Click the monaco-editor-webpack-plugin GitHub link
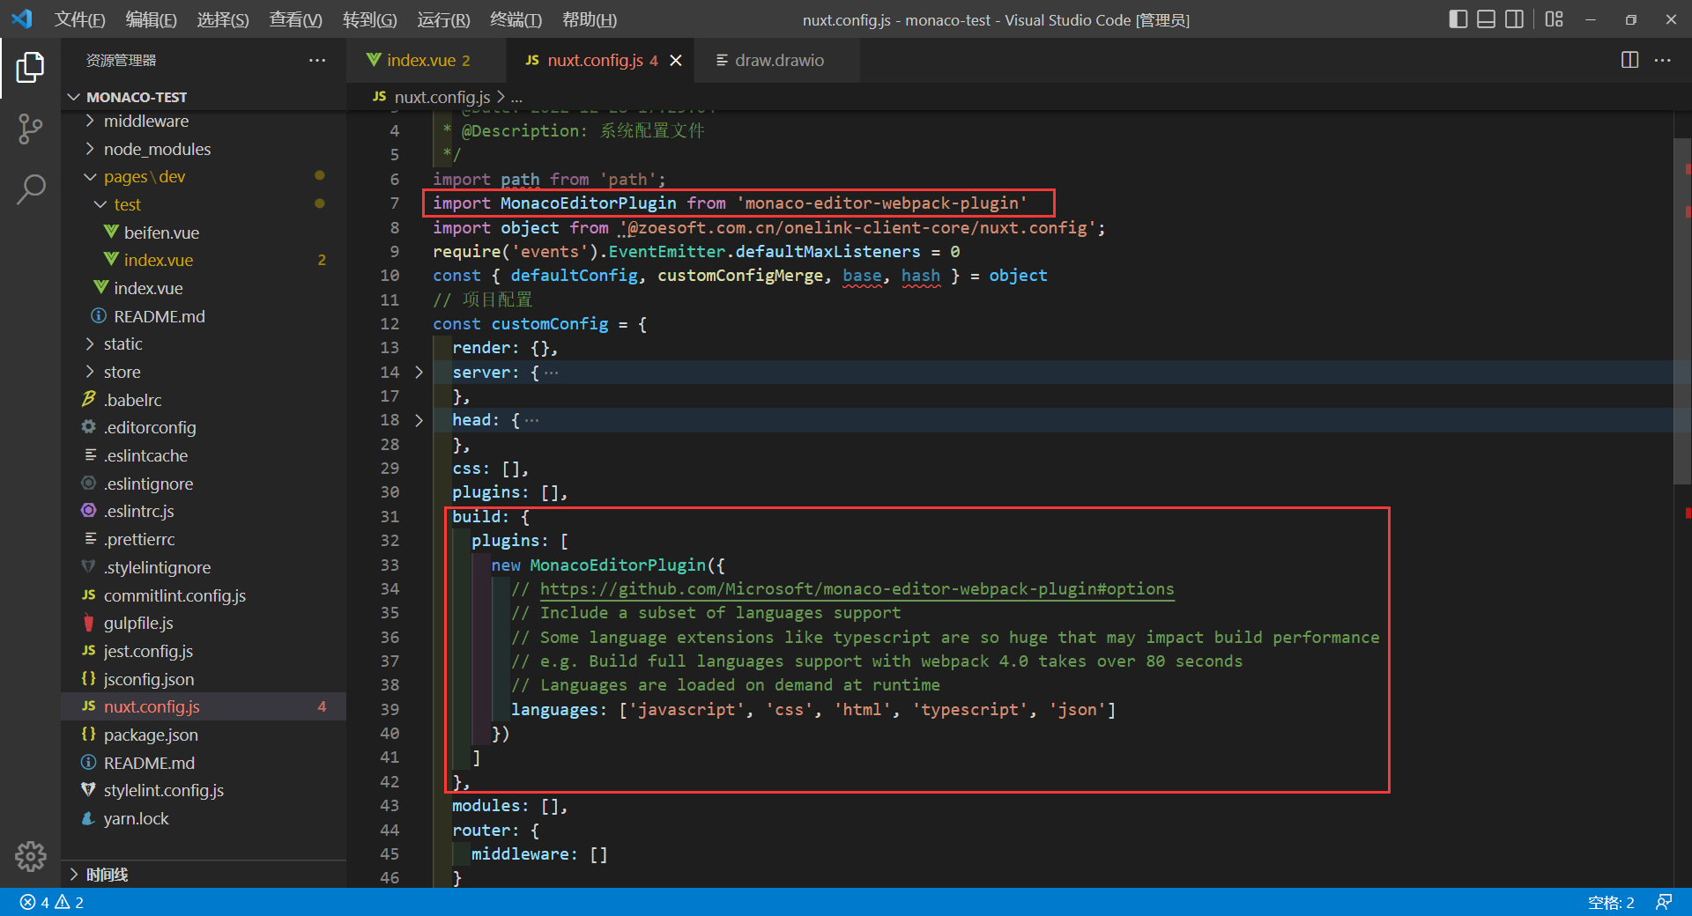1692x916 pixels. [856, 589]
